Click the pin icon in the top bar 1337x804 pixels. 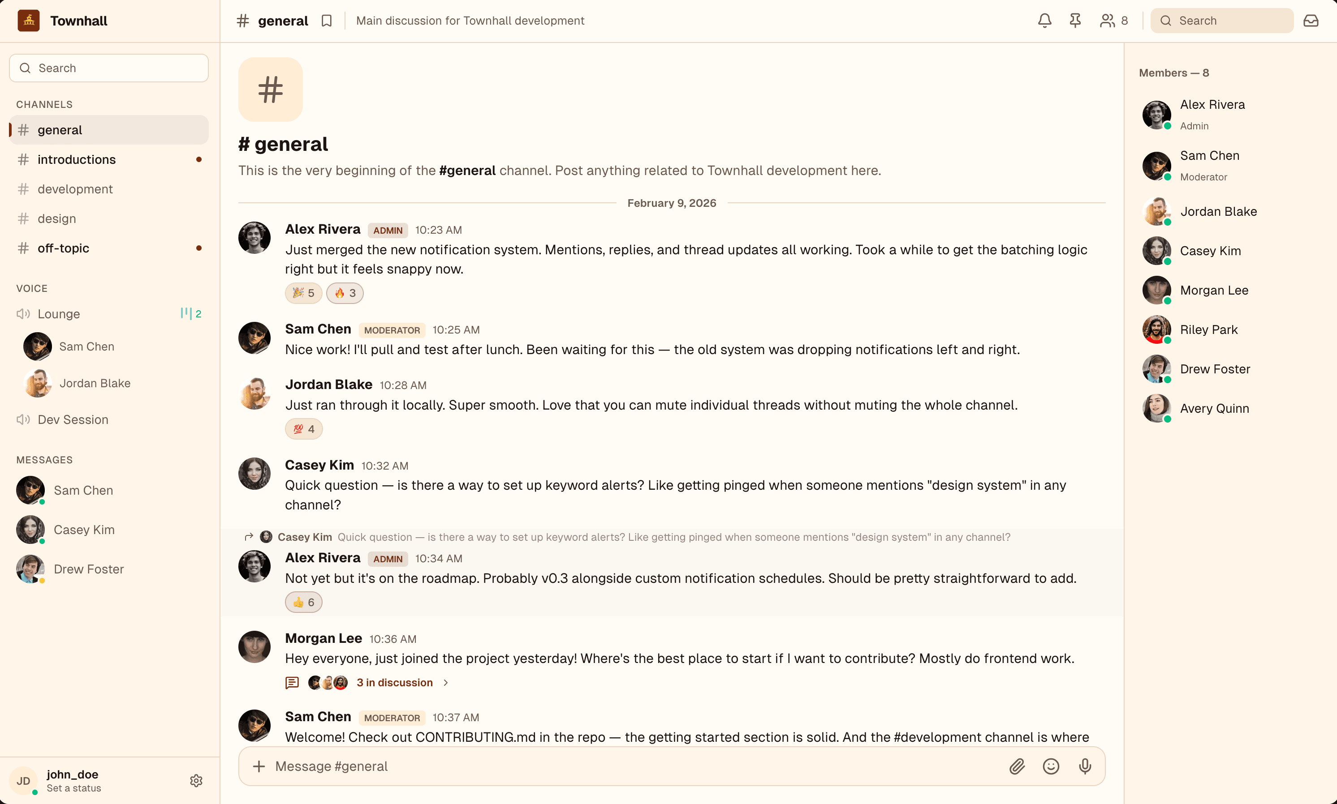point(1074,20)
